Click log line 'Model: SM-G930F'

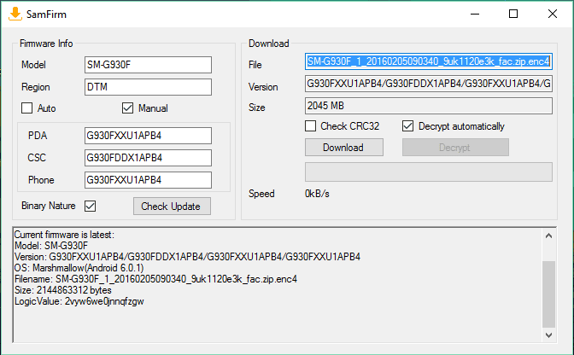tap(51, 246)
